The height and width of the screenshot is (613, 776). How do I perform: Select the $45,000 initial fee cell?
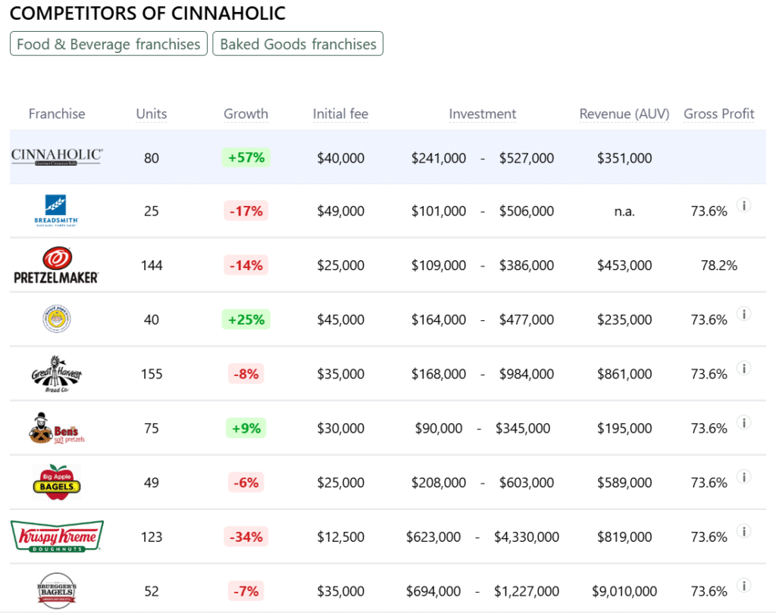click(340, 320)
